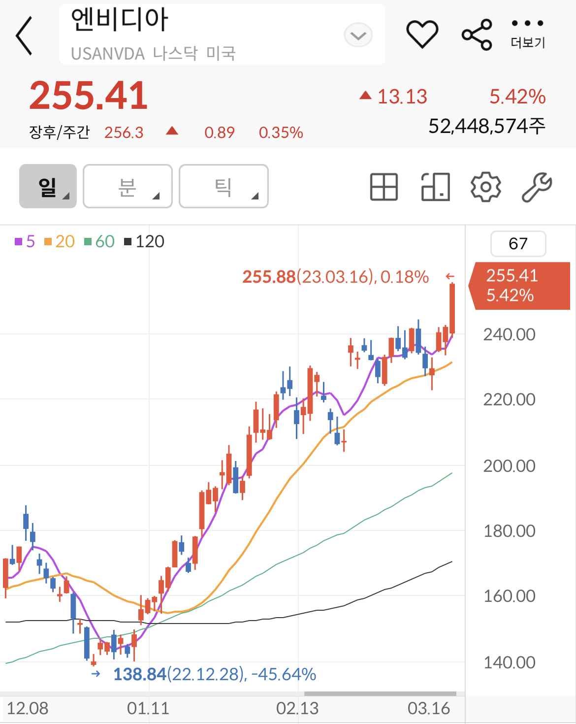576x724 pixels.
Task: Click the 12.08 date axis label
Action: [x=28, y=708]
